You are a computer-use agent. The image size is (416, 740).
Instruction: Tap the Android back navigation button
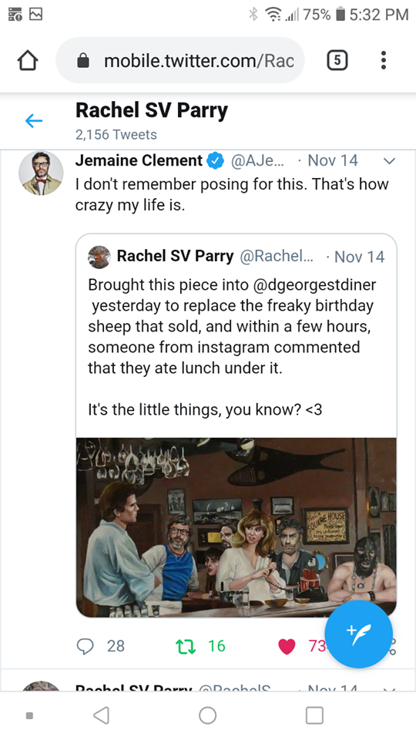click(x=102, y=715)
